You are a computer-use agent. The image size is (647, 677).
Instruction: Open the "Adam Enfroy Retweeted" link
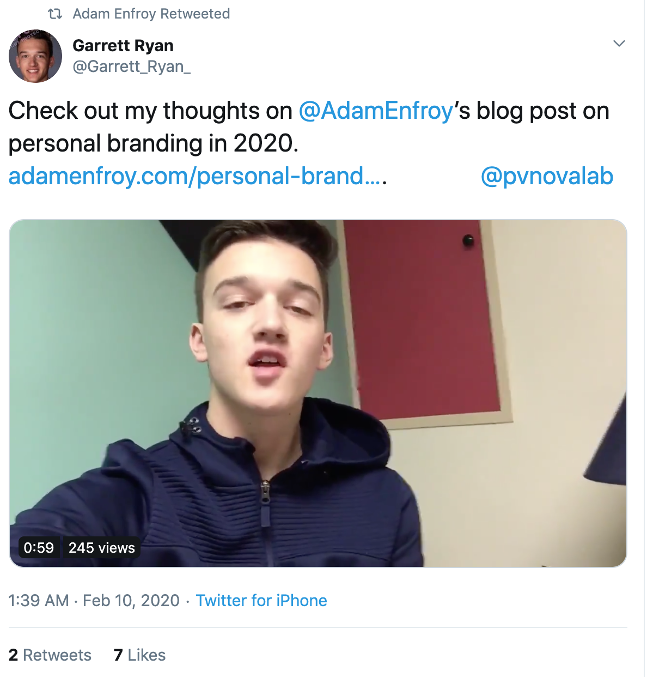(151, 14)
